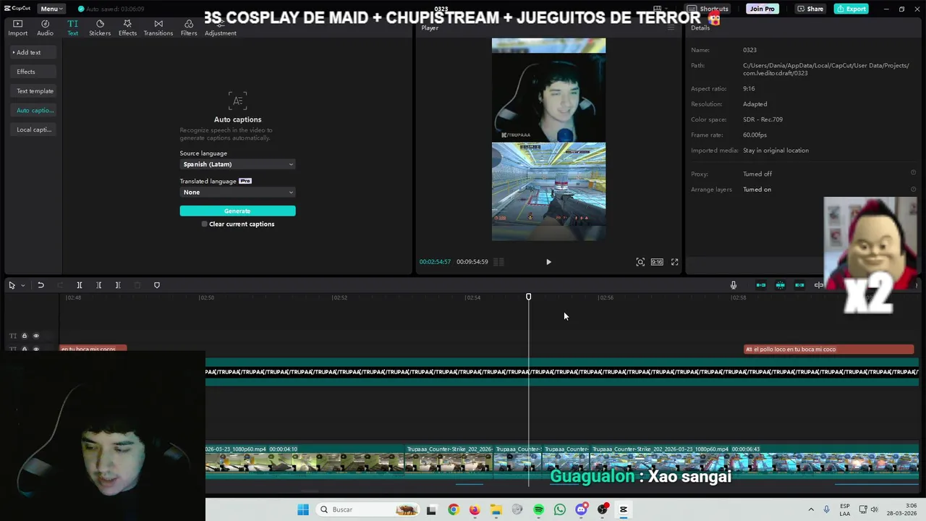
Task: Export the project with Export button
Action: point(851,9)
